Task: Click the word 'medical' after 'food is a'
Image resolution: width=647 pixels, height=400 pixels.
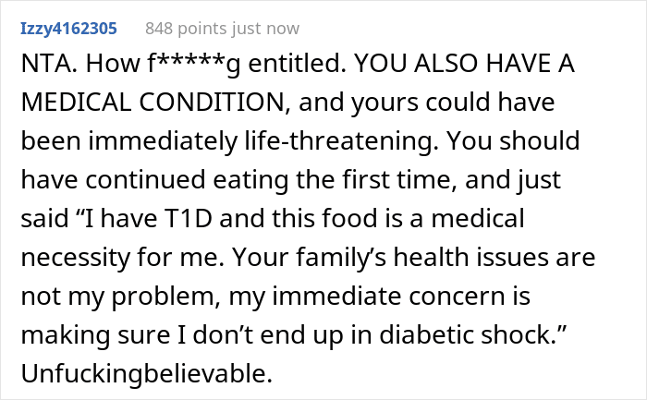Action: [478, 219]
